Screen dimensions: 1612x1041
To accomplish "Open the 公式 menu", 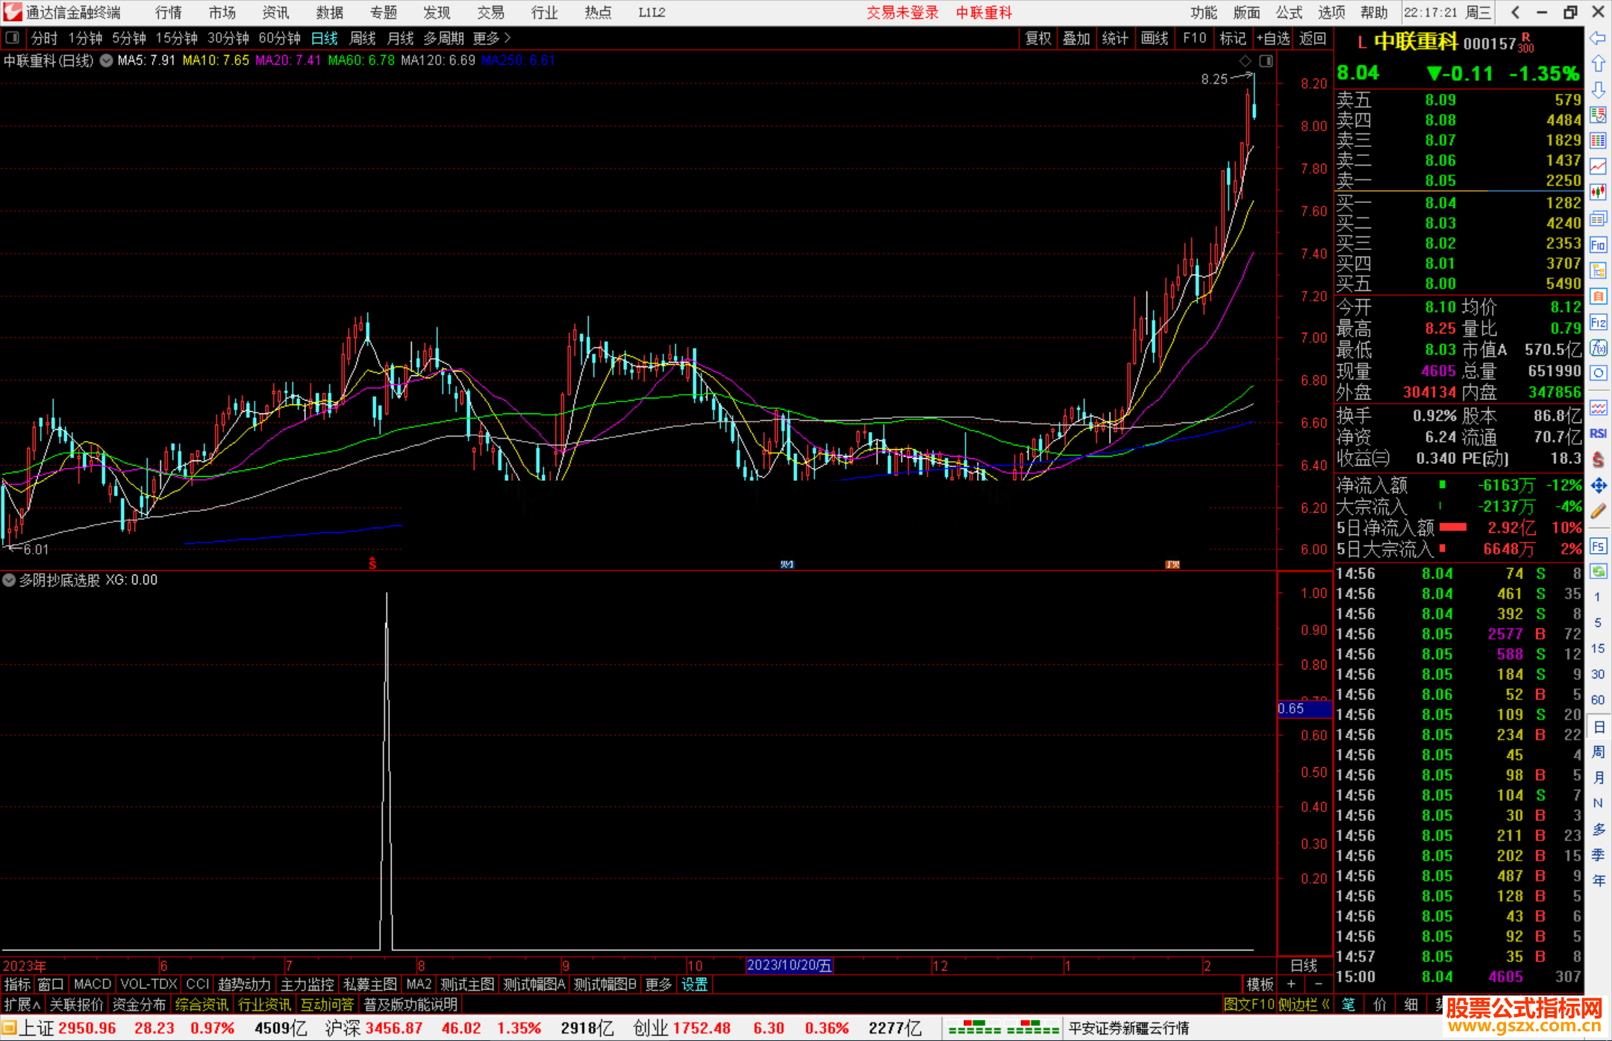I will coord(1288,13).
